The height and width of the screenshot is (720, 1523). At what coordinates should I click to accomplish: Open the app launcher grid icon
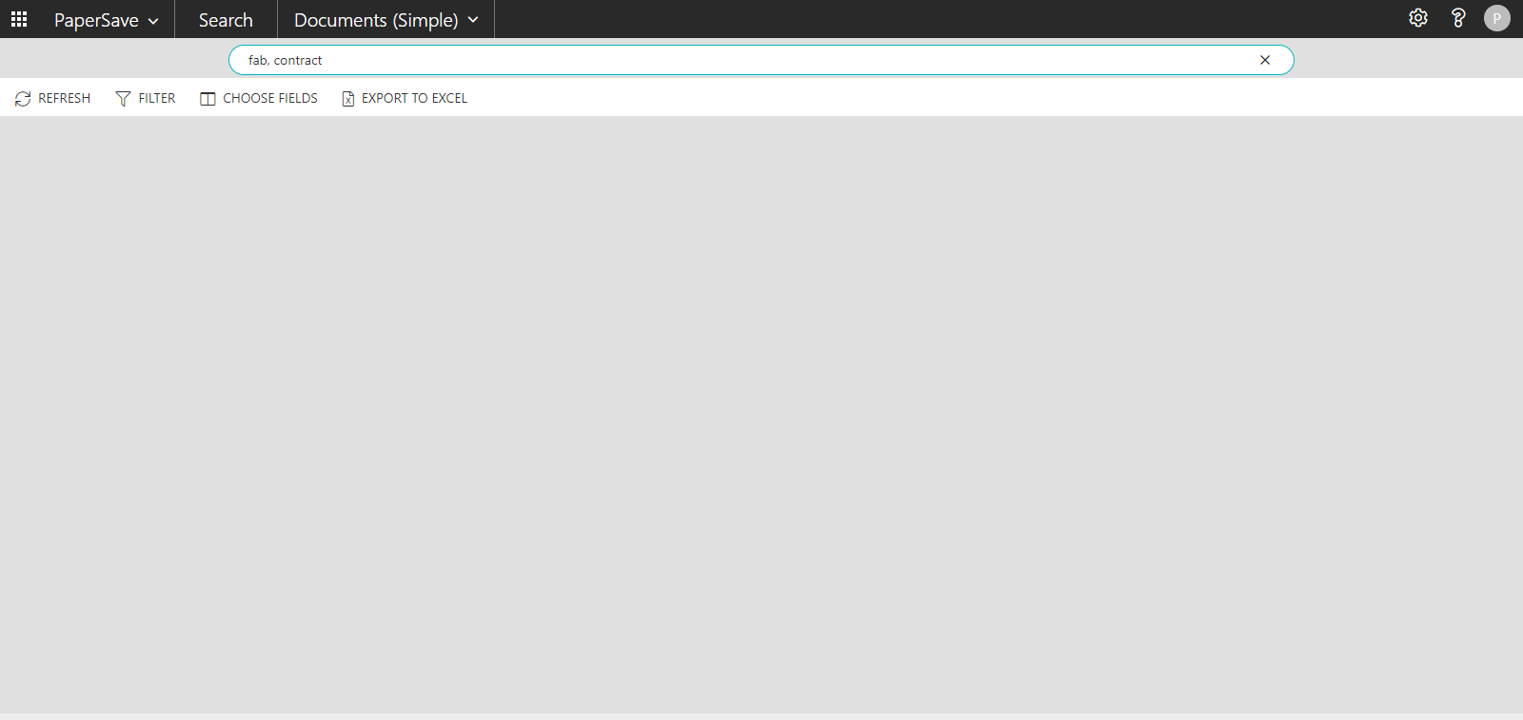(x=19, y=19)
